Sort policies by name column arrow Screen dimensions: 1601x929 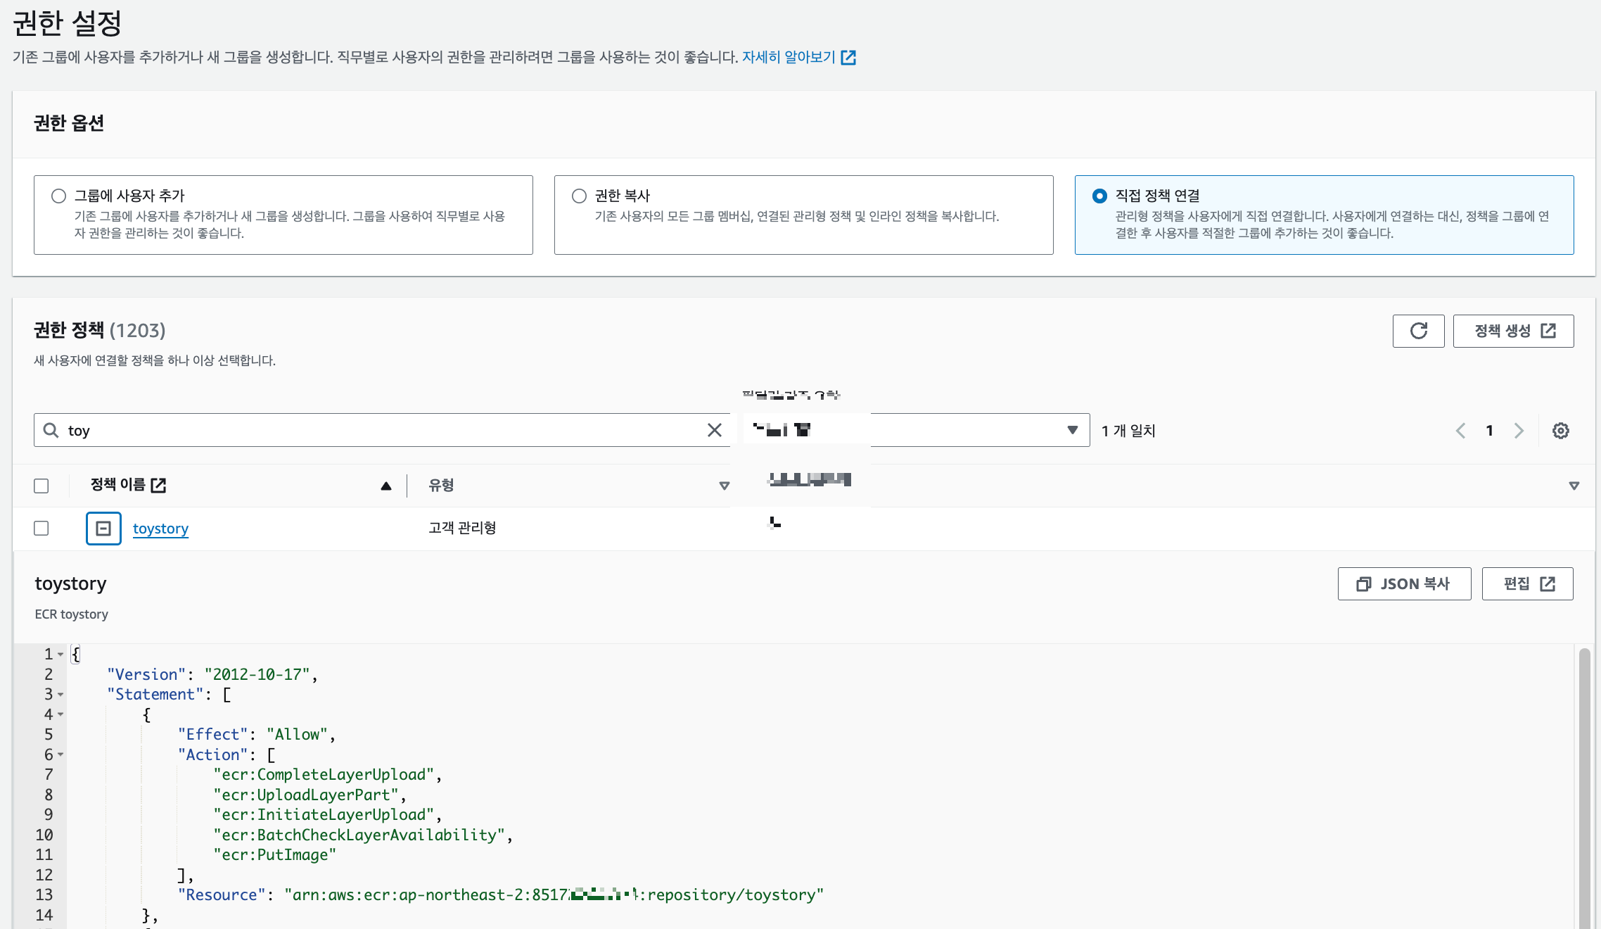[385, 486]
